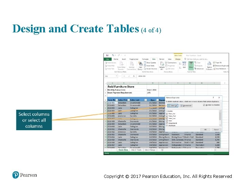Image resolution: width=245 pixels, height=184 pixels.
Task: Click the Text to Columns icon
Action: [x=209, y=64]
